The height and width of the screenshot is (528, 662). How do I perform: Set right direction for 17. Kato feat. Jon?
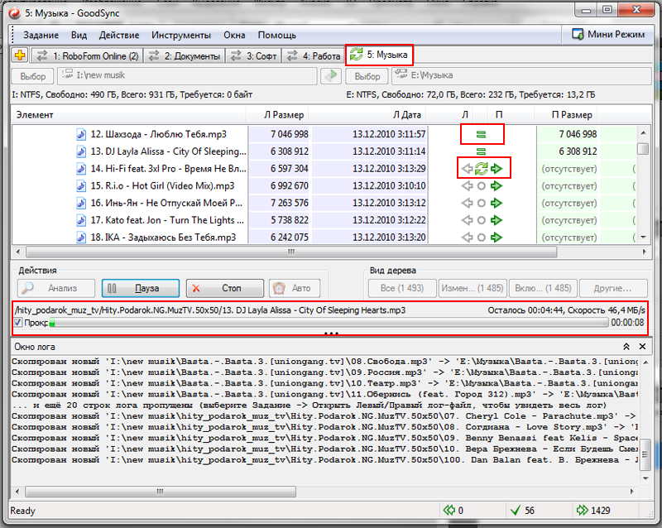click(496, 220)
